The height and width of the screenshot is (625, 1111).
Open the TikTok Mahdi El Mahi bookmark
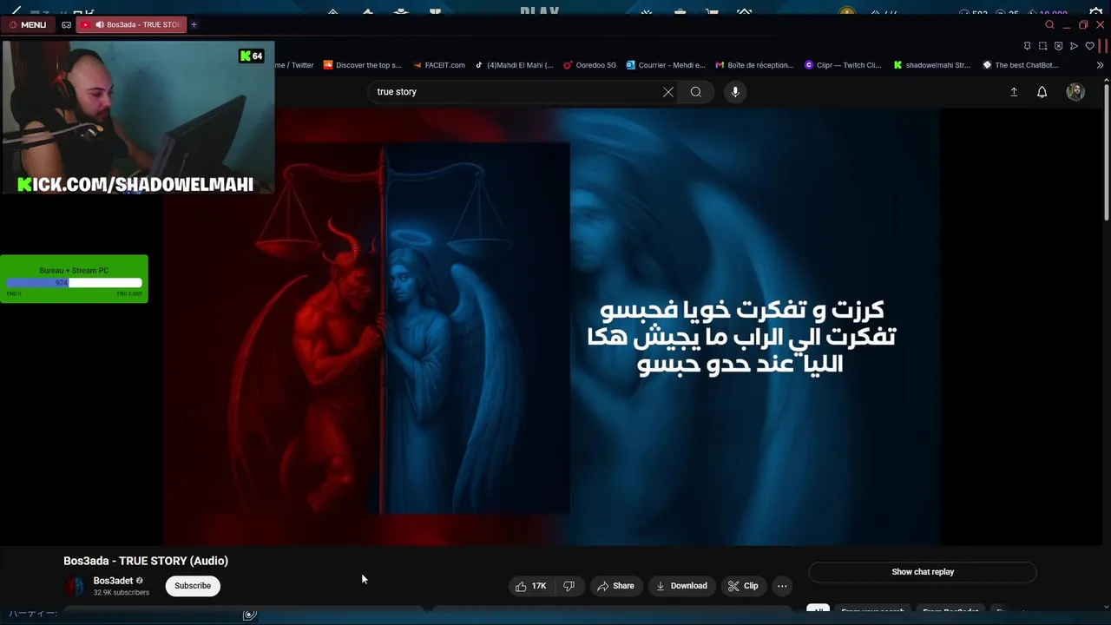(x=514, y=65)
